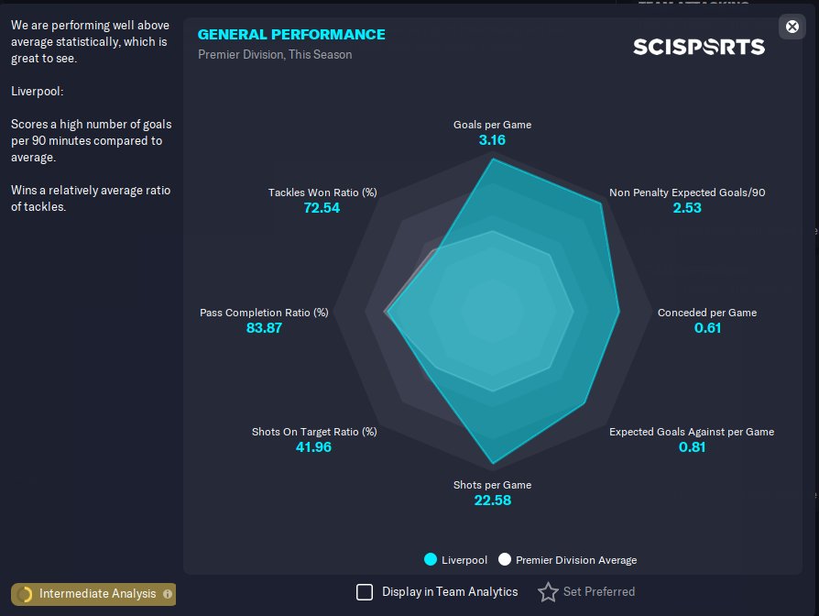Click the General Performance heading
The height and width of the screenshot is (616, 819).
(291, 35)
